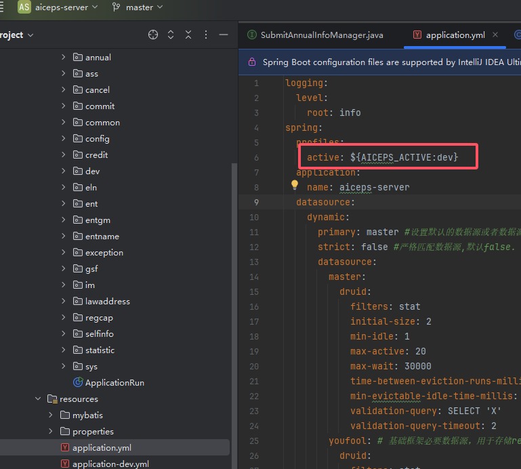Click the yellow lightbulb intention icon
The image size is (521, 469).
point(295,185)
